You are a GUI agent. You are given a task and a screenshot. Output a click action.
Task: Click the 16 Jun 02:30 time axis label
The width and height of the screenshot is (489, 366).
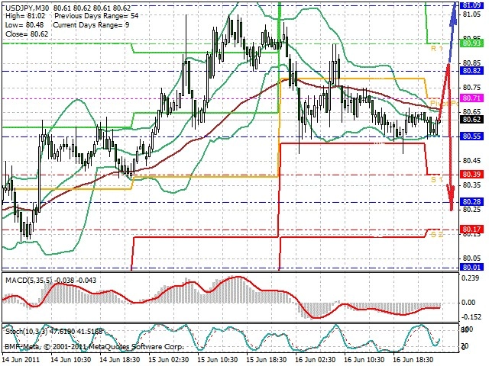click(x=316, y=359)
